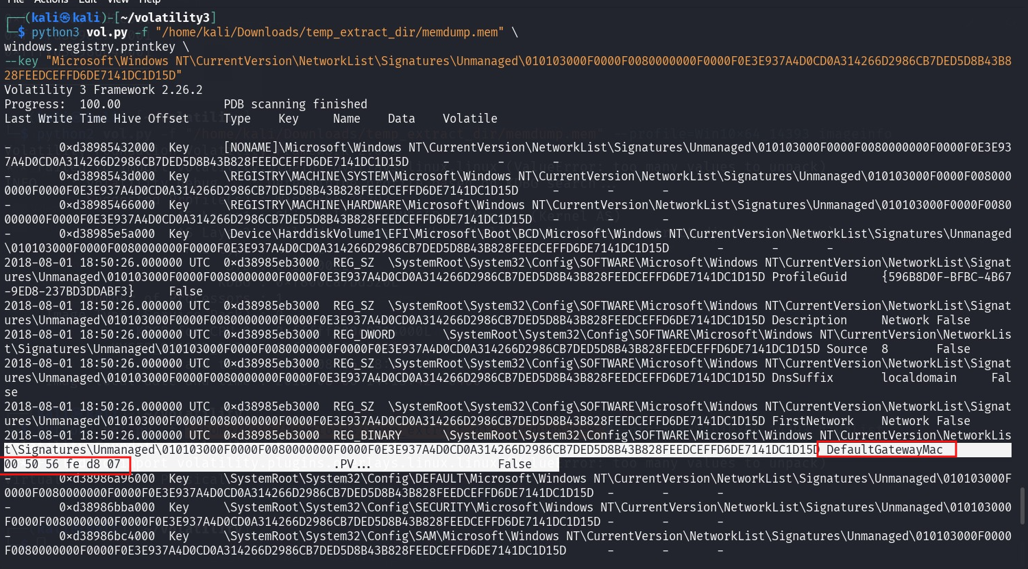Select hive offset 0xd3898543d000

point(107,176)
